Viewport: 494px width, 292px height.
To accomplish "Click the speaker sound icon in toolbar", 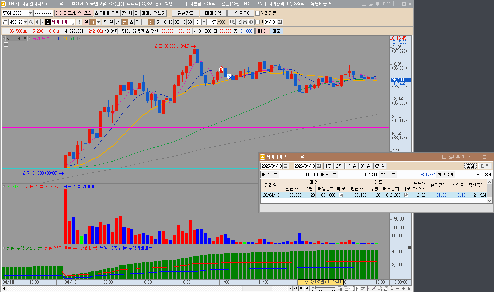I will point(37,22).
